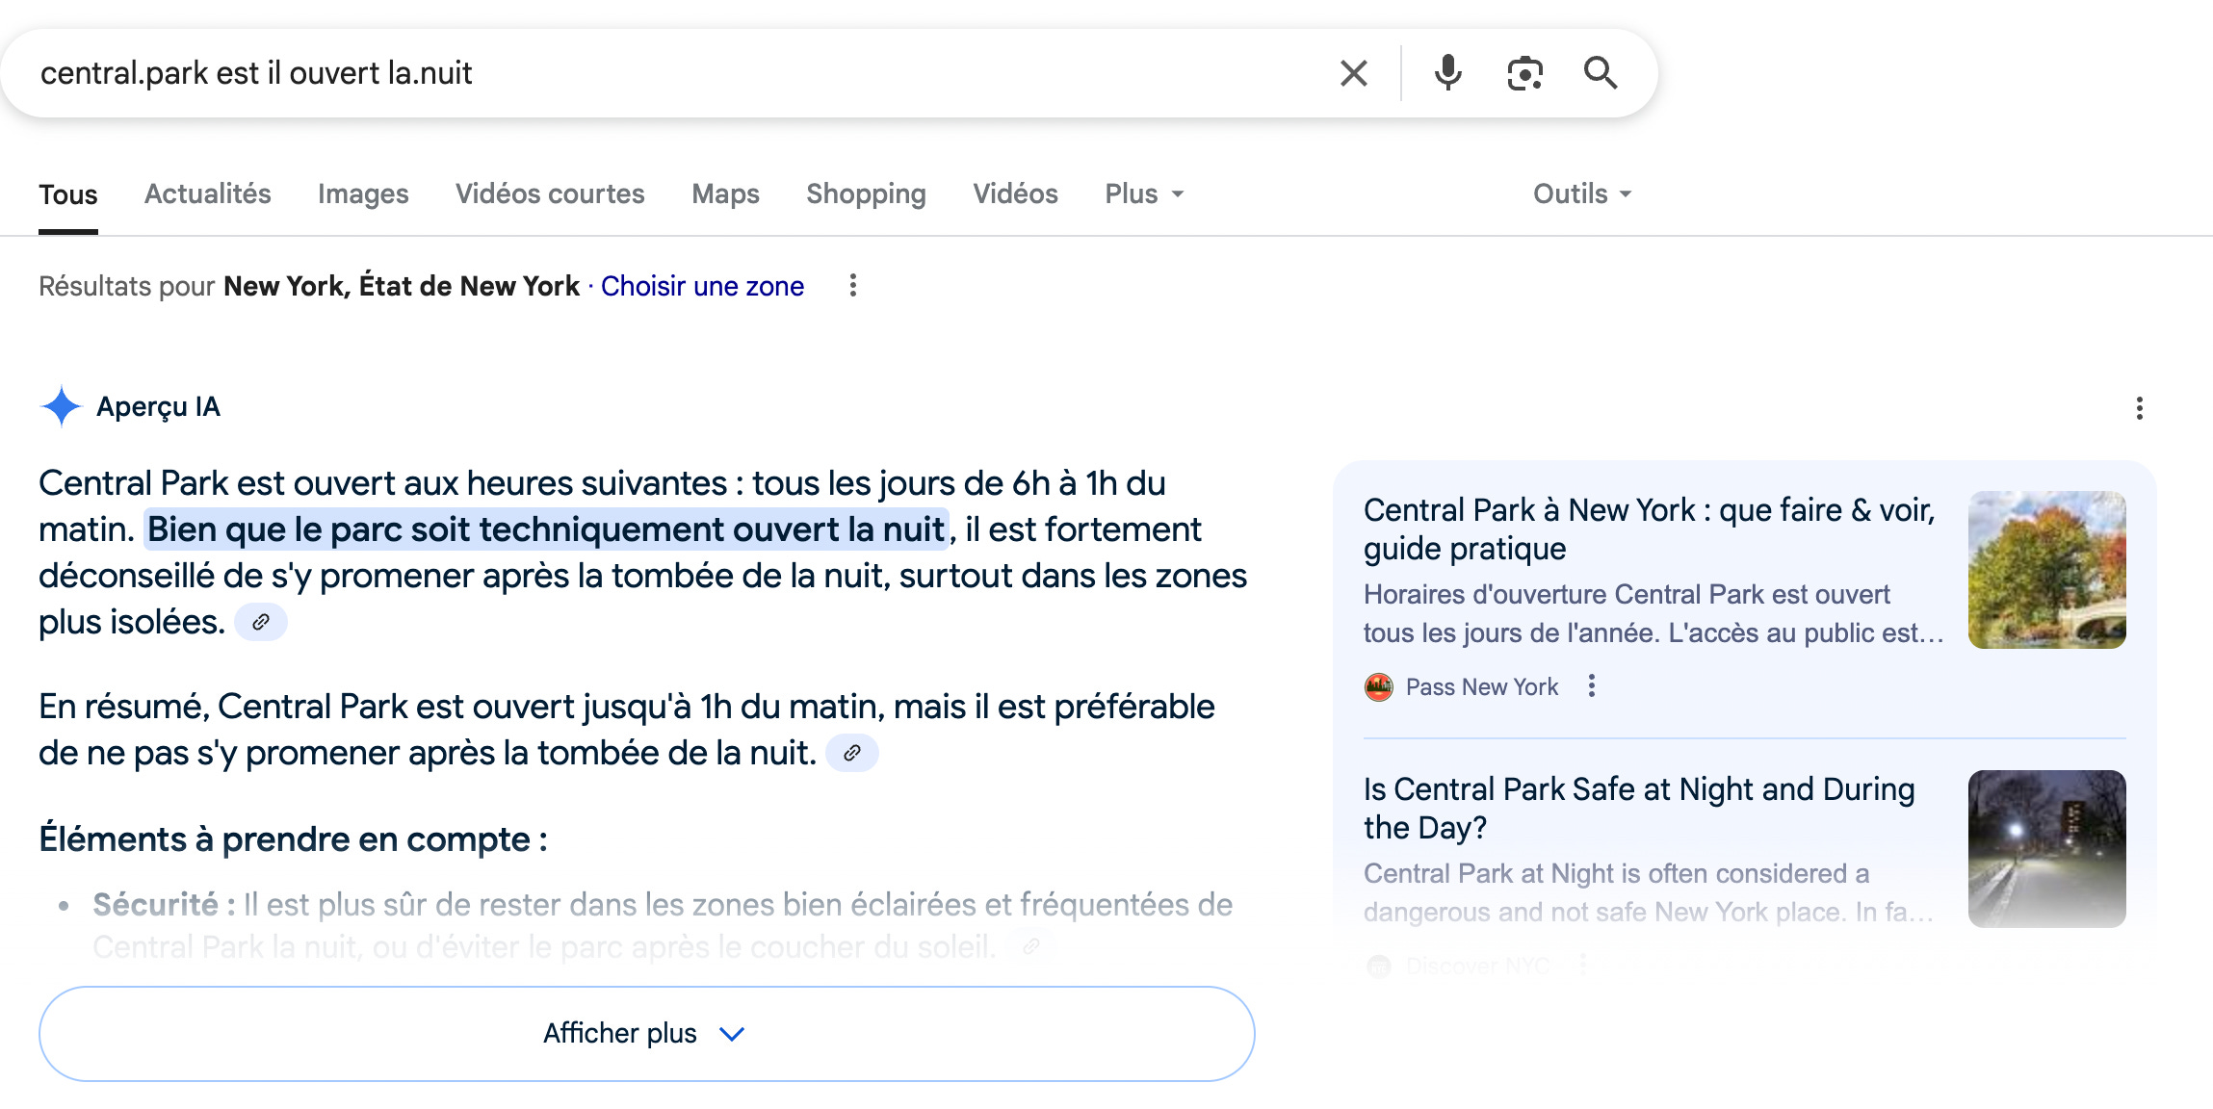2213x1109 pixels.
Task: Clear the search query with the X icon
Action: (1353, 73)
